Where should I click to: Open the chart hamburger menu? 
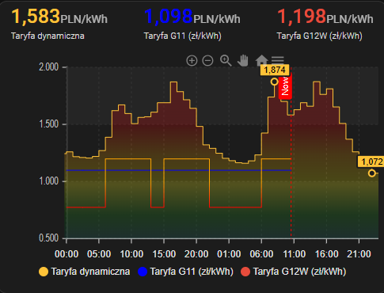point(278,60)
